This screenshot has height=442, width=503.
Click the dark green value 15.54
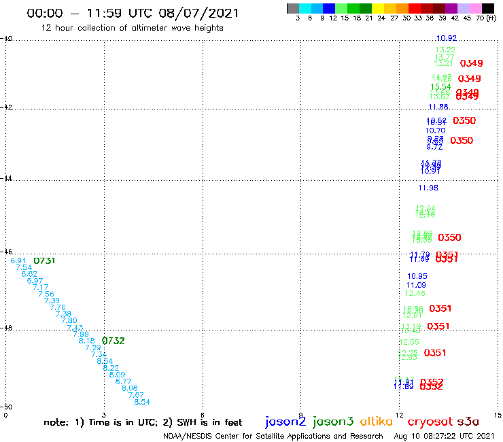click(440, 86)
